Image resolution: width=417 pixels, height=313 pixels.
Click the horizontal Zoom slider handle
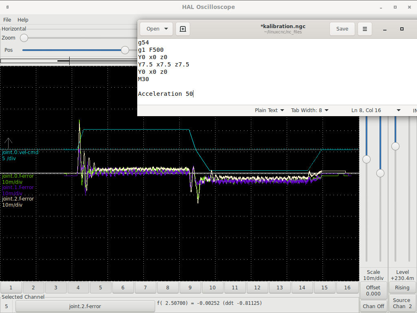coord(24,38)
